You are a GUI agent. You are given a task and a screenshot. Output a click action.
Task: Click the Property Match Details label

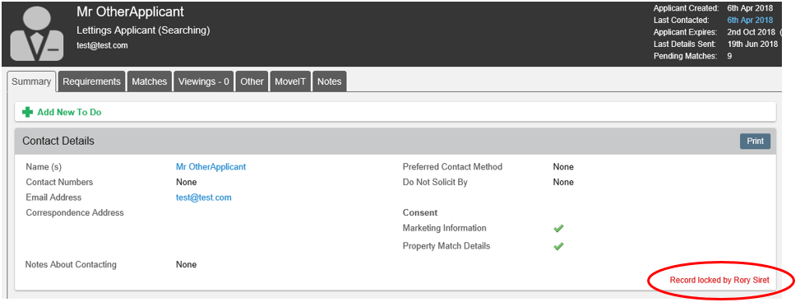pyautogui.click(x=446, y=246)
